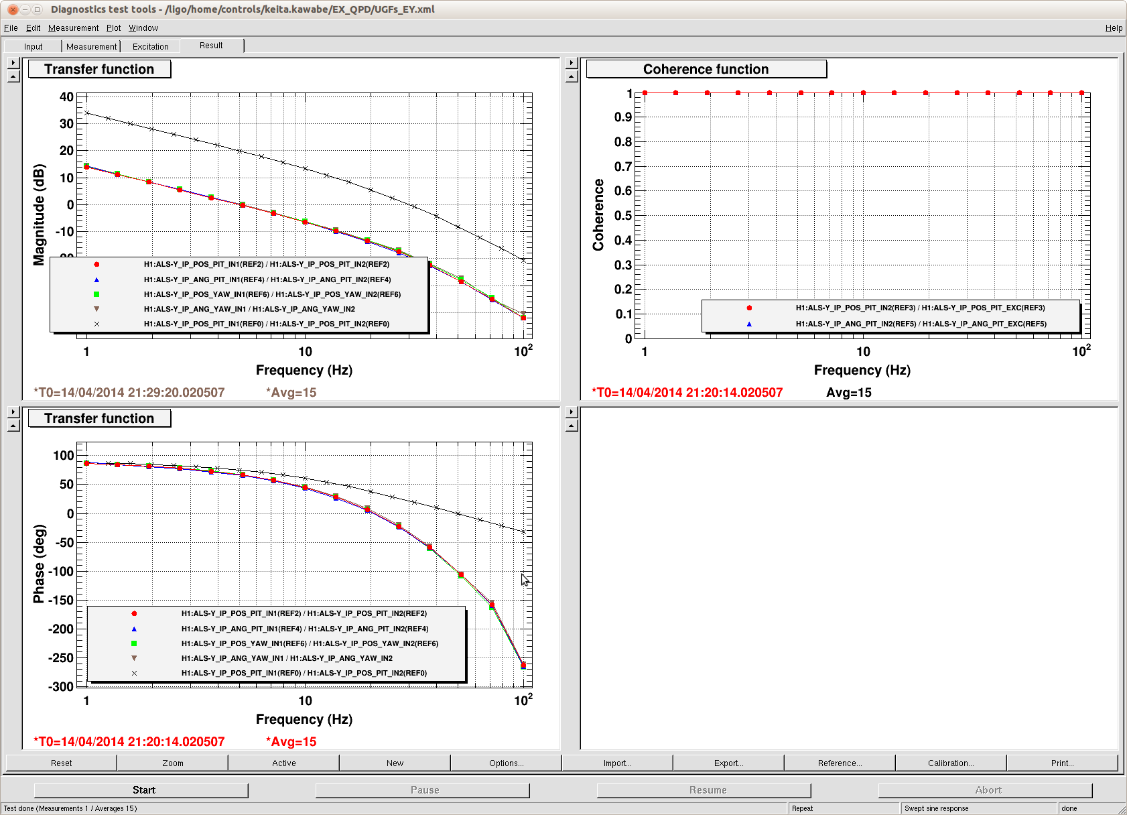Image resolution: width=1127 pixels, height=815 pixels.
Task: Click right-arrow expander of top-left magnitude plot
Action: (13, 63)
